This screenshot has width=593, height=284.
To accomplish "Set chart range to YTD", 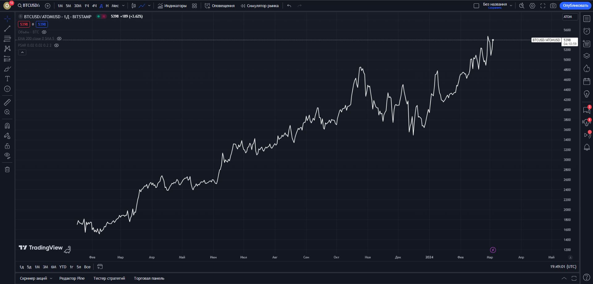I will click(x=63, y=267).
